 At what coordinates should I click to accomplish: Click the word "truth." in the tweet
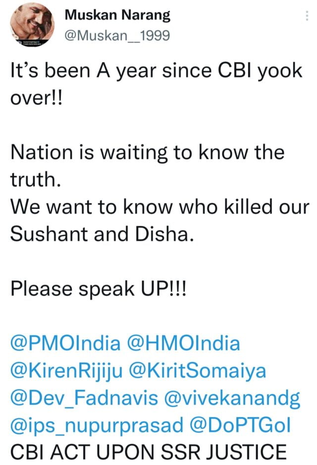(36, 180)
